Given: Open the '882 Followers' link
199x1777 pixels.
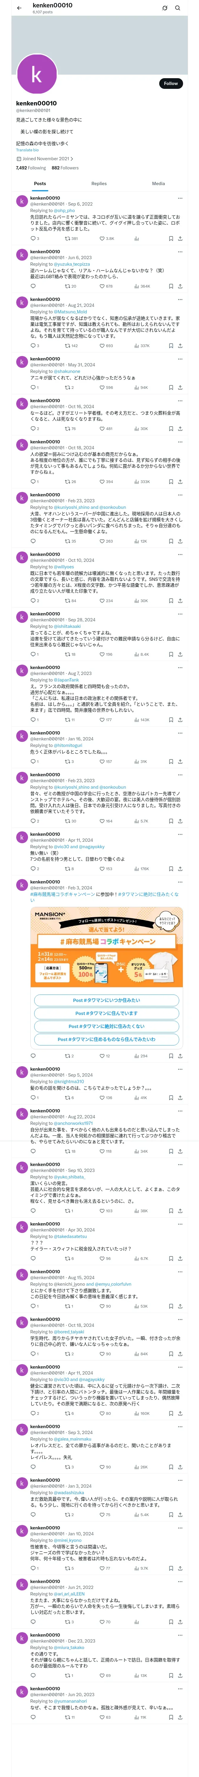Looking at the screenshot, I should point(65,168).
